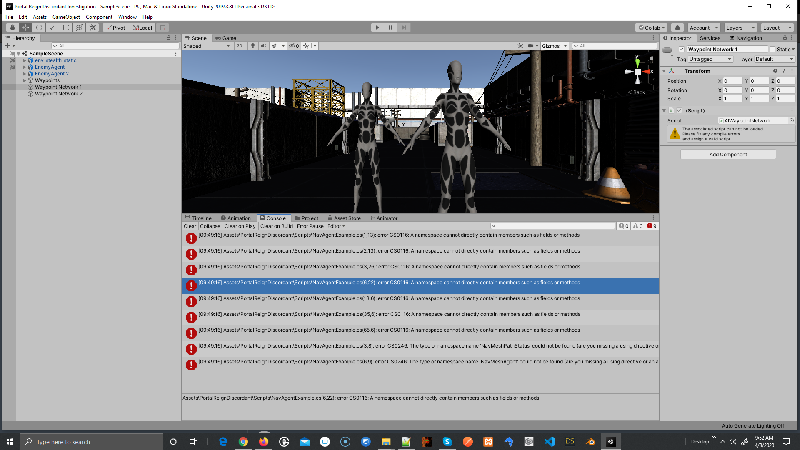Image resolution: width=800 pixels, height=450 pixels.
Task: Open Visual Studio from the taskbar
Action: click(549, 441)
